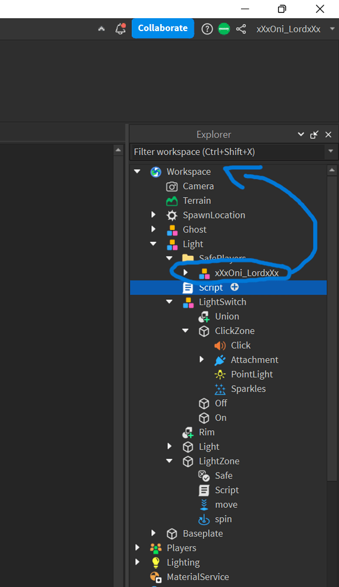The width and height of the screenshot is (339, 587).
Task: Open the Explorer panel options chevron
Action: coord(301,134)
